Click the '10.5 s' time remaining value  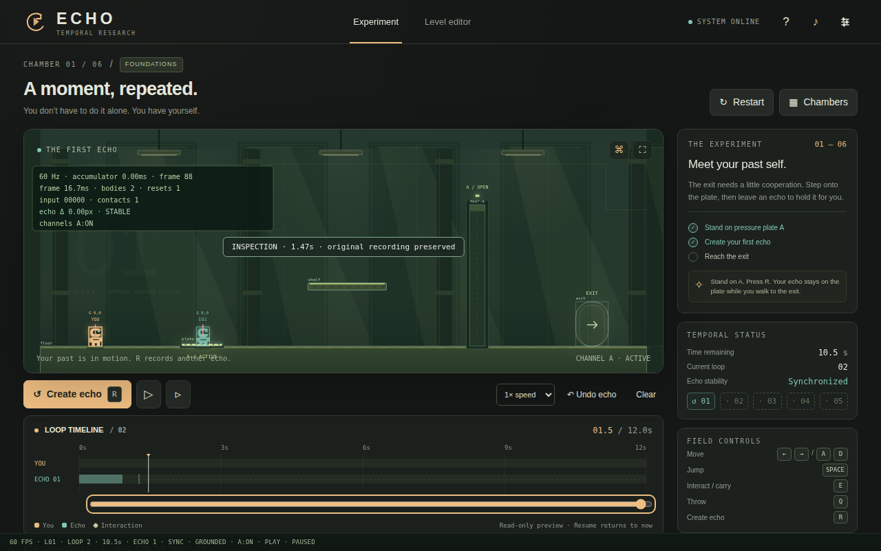point(833,353)
